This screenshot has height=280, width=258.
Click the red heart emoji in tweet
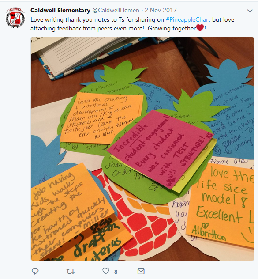(200, 28)
